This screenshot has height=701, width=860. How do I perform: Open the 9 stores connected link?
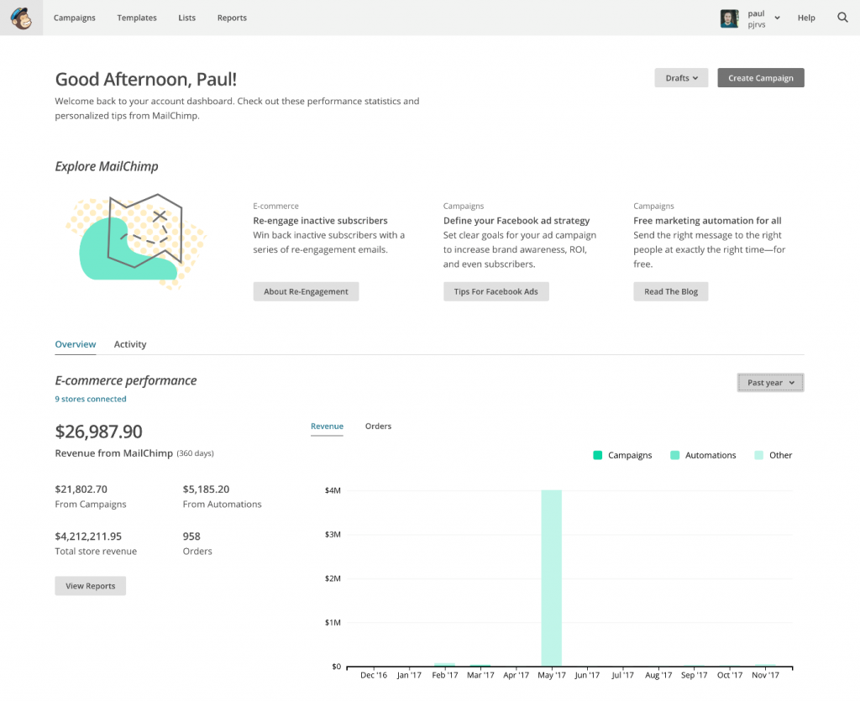pos(91,399)
